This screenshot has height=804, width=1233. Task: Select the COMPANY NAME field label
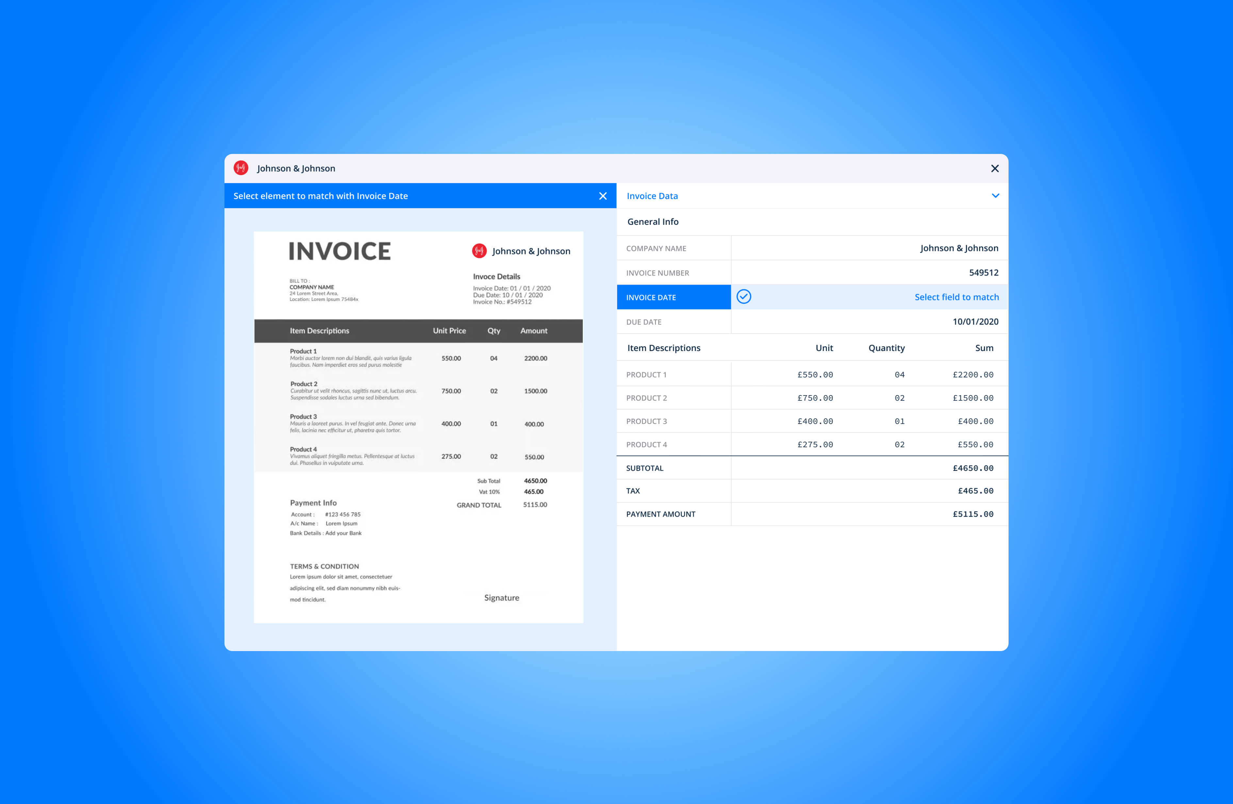tap(656, 248)
